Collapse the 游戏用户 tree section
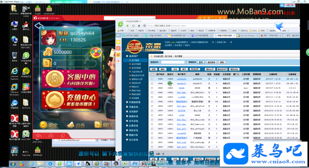This screenshot has width=309, height=168. point(127,56)
